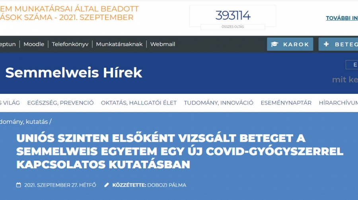This screenshot has width=358, height=200.
Task: Open the ESEMÉNYNAPTÁR menu item
Action: [x=286, y=103]
